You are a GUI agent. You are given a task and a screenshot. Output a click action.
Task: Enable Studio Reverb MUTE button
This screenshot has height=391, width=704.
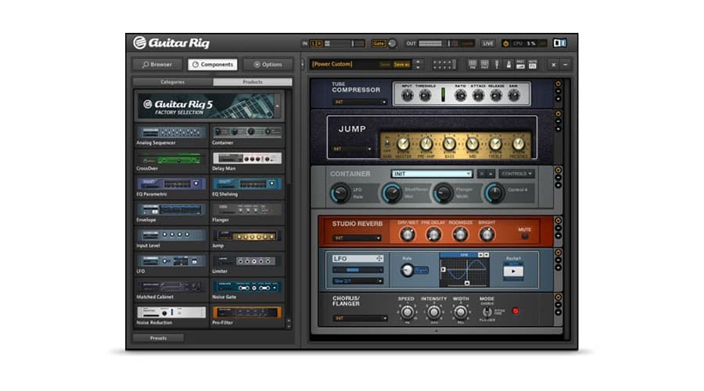tap(524, 236)
